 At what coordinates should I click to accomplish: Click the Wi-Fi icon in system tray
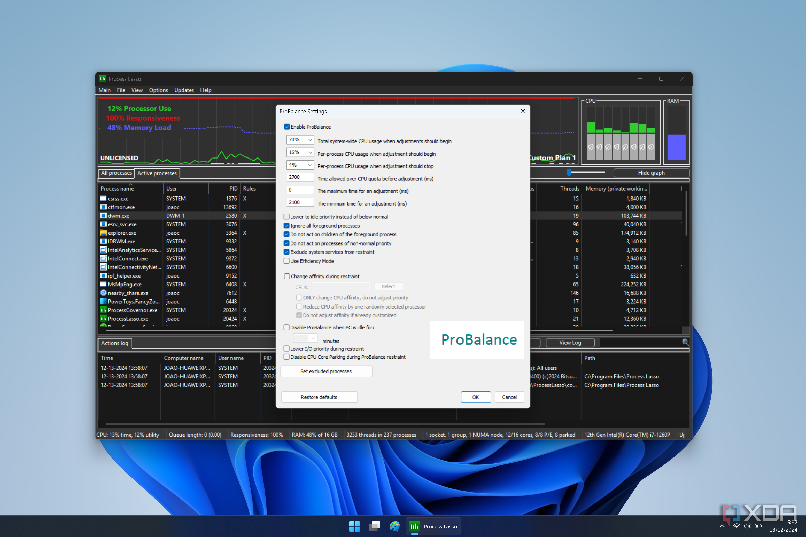pyautogui.click(x=737, y=526)
